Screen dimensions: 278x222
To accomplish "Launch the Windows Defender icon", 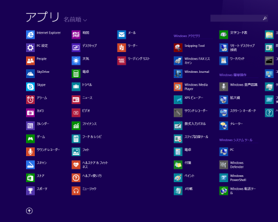I will pos(224,165).
